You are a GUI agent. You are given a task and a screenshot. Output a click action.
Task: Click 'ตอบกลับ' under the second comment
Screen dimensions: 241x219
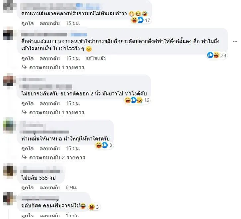49,58
